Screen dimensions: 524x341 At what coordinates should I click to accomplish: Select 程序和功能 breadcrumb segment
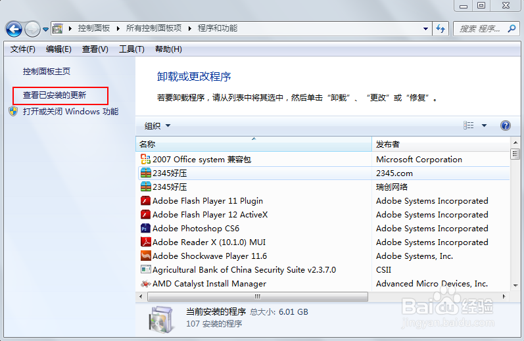coord(217,28)
